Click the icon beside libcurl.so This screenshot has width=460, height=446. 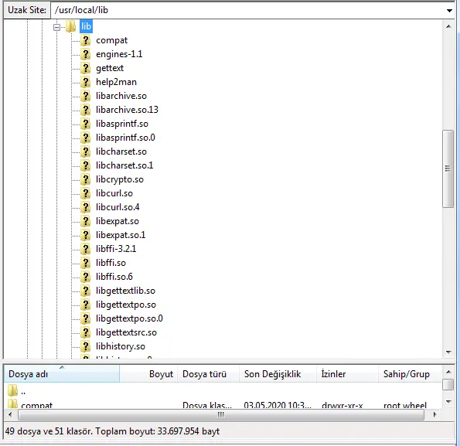(85, 193)
